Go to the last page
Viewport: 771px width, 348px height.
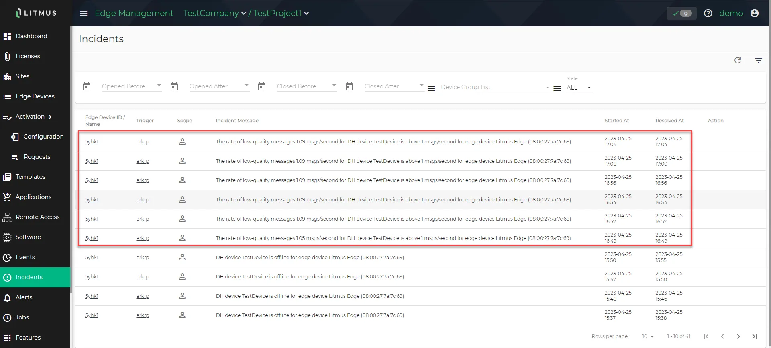click(754, 336)
